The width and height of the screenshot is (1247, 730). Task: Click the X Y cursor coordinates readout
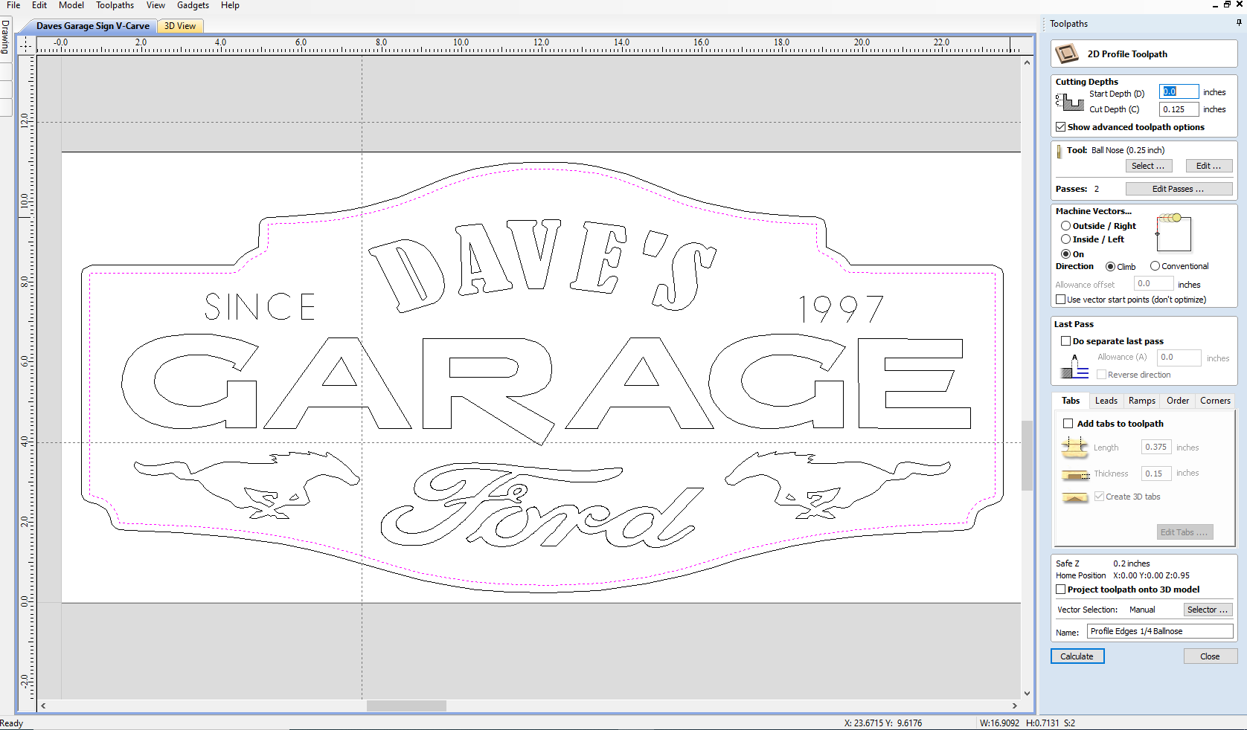(x=883, y=723)
